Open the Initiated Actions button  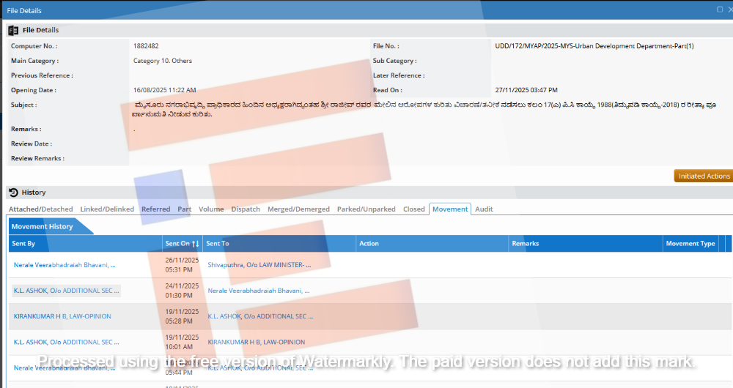(x=704, y=176)
